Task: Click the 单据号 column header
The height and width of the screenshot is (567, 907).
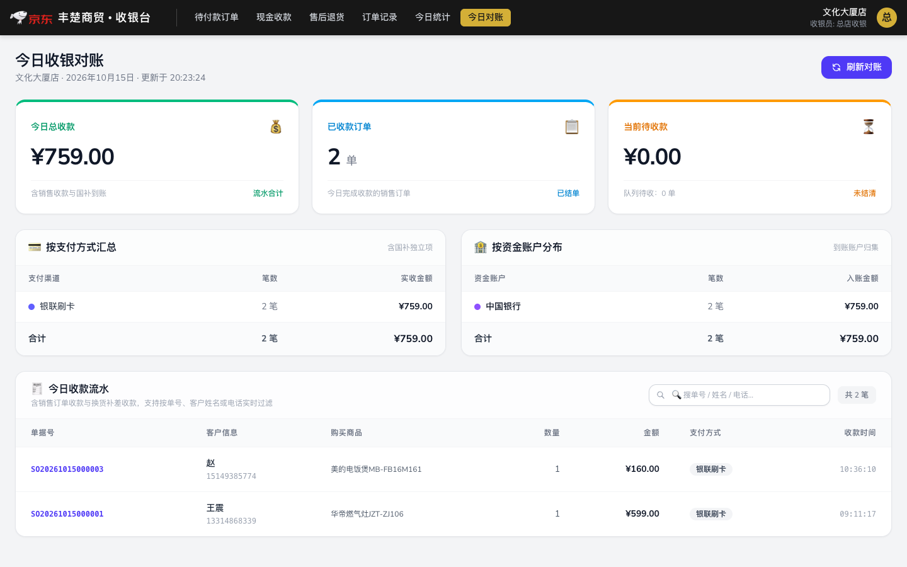Action: pyautogui.click(x=43, y=433)
